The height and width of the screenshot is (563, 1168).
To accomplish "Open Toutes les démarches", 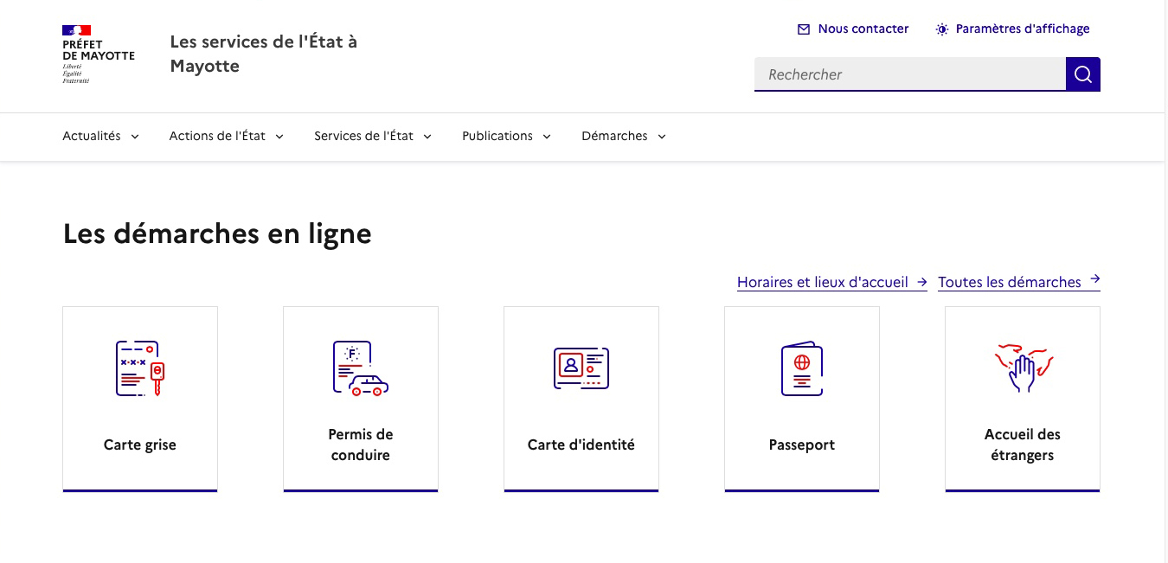I will 1009,282.
